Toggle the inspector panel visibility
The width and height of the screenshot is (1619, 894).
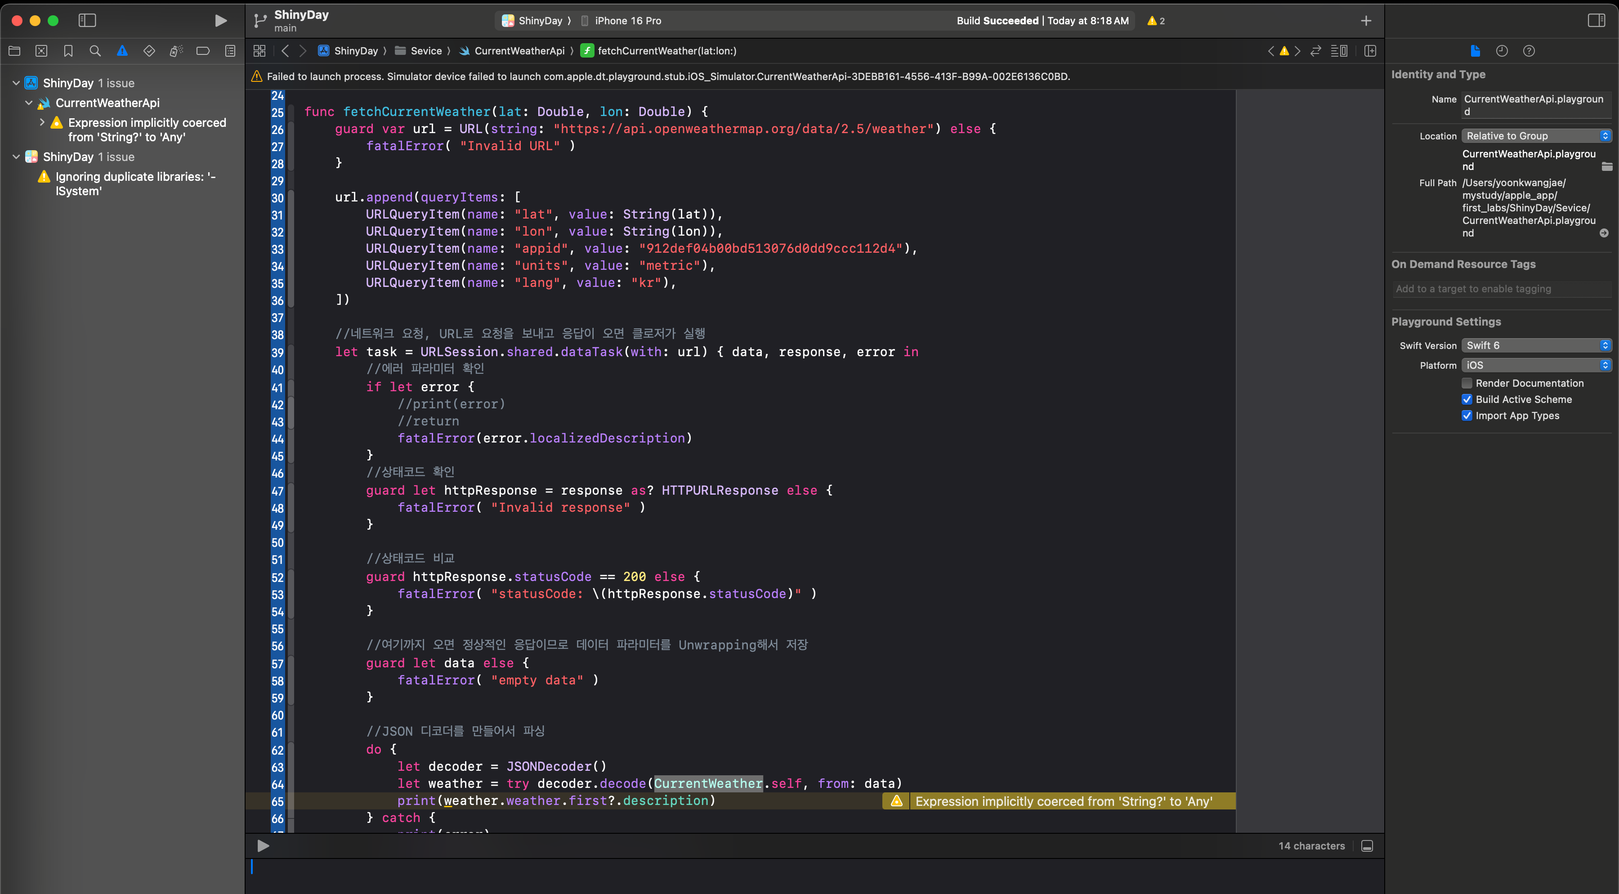tap(1597, 20)
